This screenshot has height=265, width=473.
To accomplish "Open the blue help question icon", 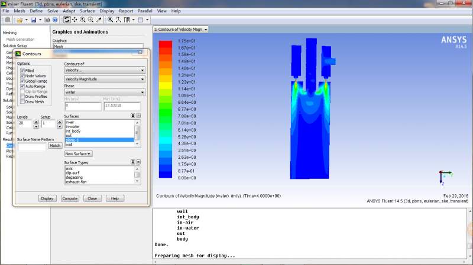I will tap(55, 20).
